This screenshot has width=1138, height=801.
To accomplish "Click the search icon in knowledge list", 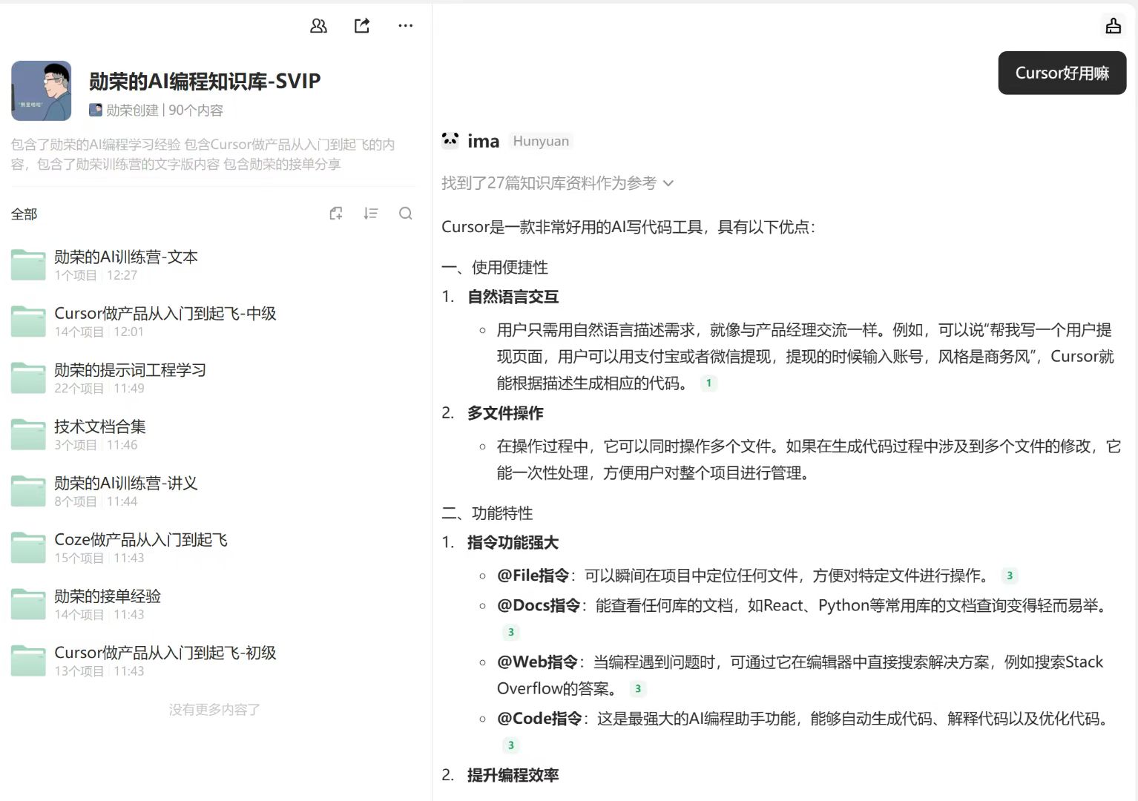I will (406, 214).
